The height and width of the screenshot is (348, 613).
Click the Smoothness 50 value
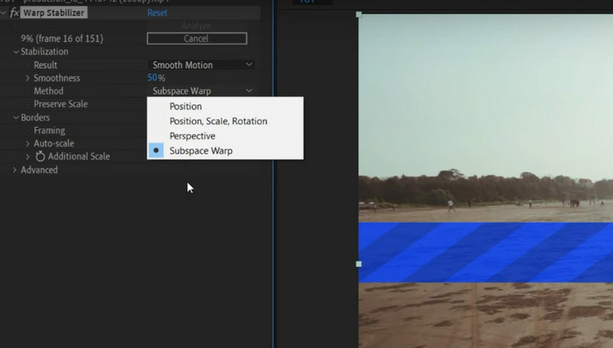152,78
